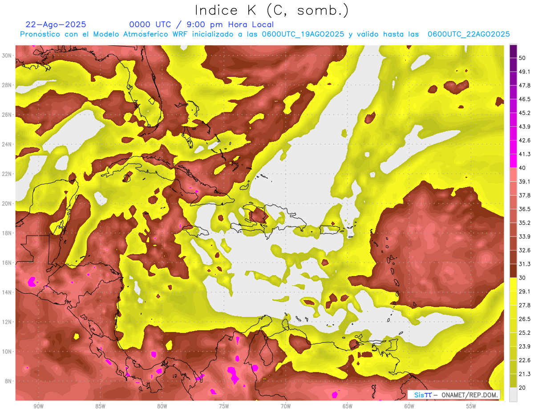Click the "Indice K (C, somb.)" title
Screen dimensions: 534x412
(272, 10)
